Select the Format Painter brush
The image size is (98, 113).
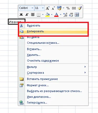80,8
